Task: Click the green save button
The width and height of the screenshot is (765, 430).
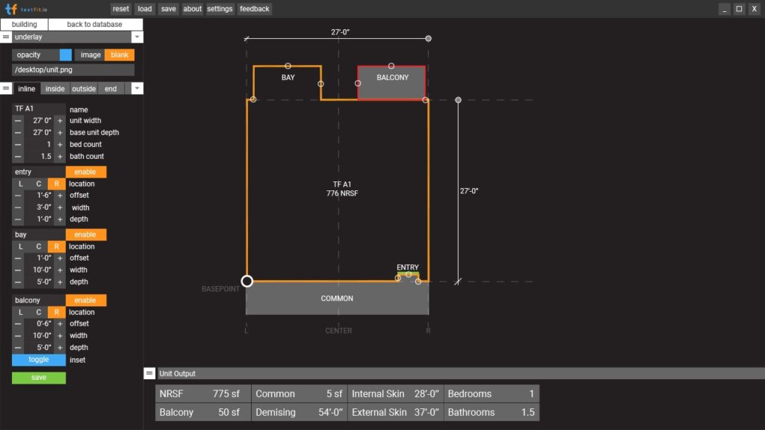Action: click(x=37, y=377)
